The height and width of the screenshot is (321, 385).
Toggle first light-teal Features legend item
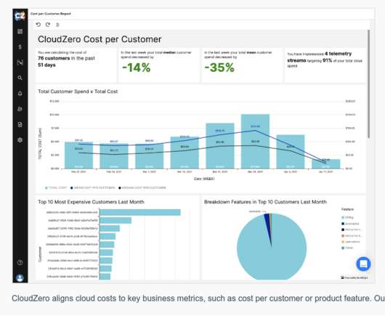point(347,217)
